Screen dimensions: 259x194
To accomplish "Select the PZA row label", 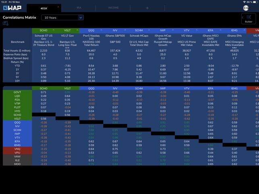I will coord(17,100).
